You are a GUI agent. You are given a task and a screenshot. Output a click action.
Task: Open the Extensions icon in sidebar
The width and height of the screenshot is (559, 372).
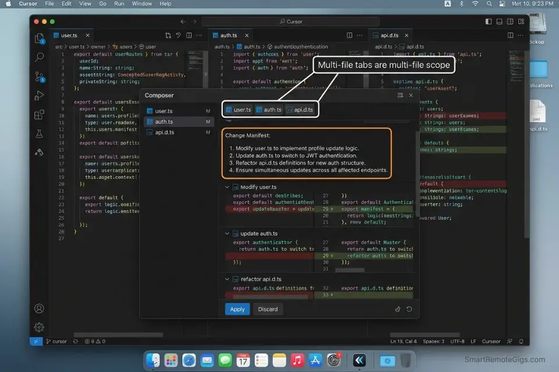(x=39, y=115)
